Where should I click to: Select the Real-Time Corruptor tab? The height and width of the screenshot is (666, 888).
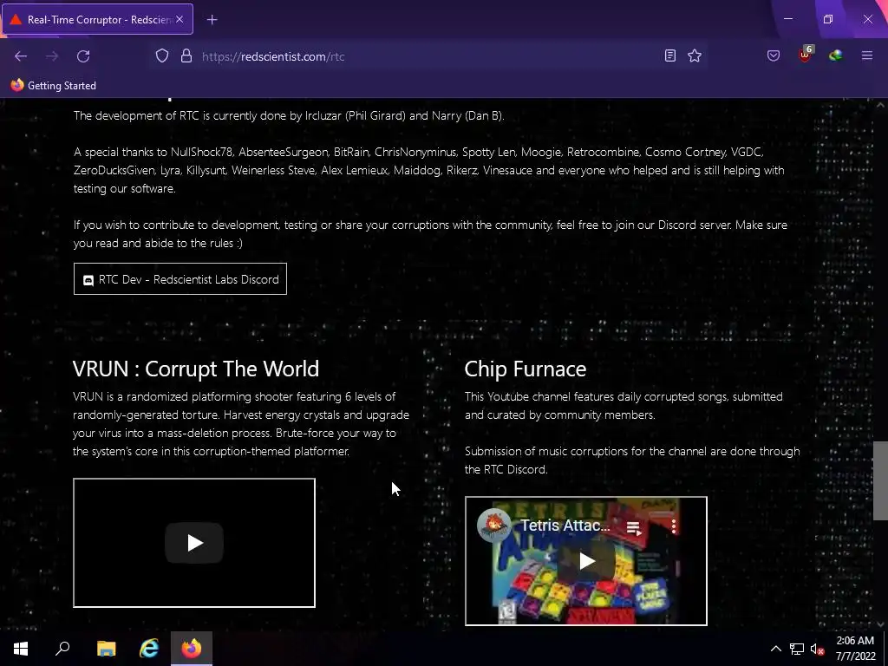coord(97,19)
